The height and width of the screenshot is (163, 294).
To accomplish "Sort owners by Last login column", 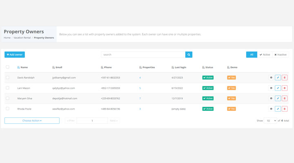I will coord(179,67).
